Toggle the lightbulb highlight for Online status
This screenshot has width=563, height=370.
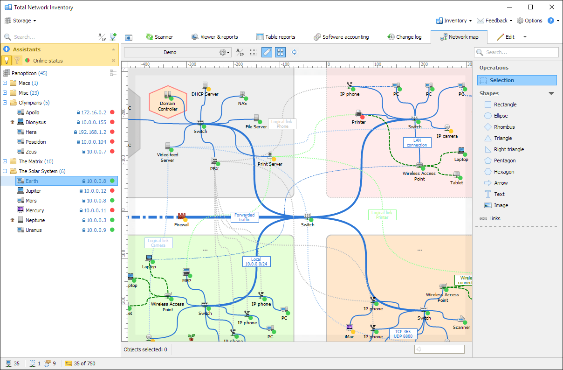[x=6, y=60]
